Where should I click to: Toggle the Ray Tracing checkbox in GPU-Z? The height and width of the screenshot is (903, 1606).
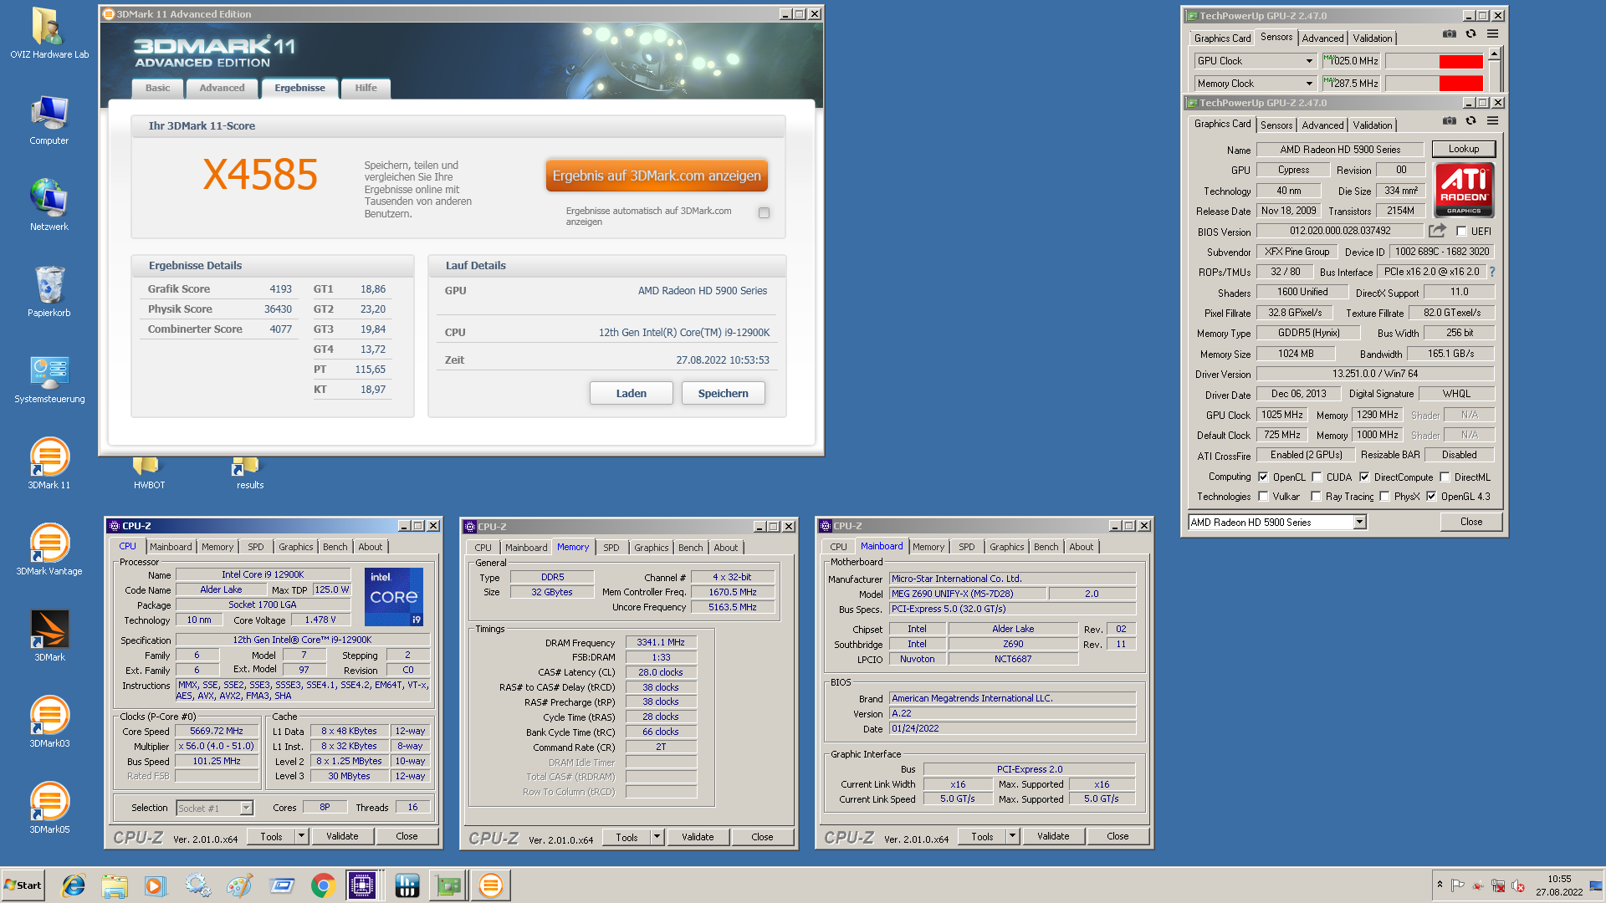tap(1316, 497)
